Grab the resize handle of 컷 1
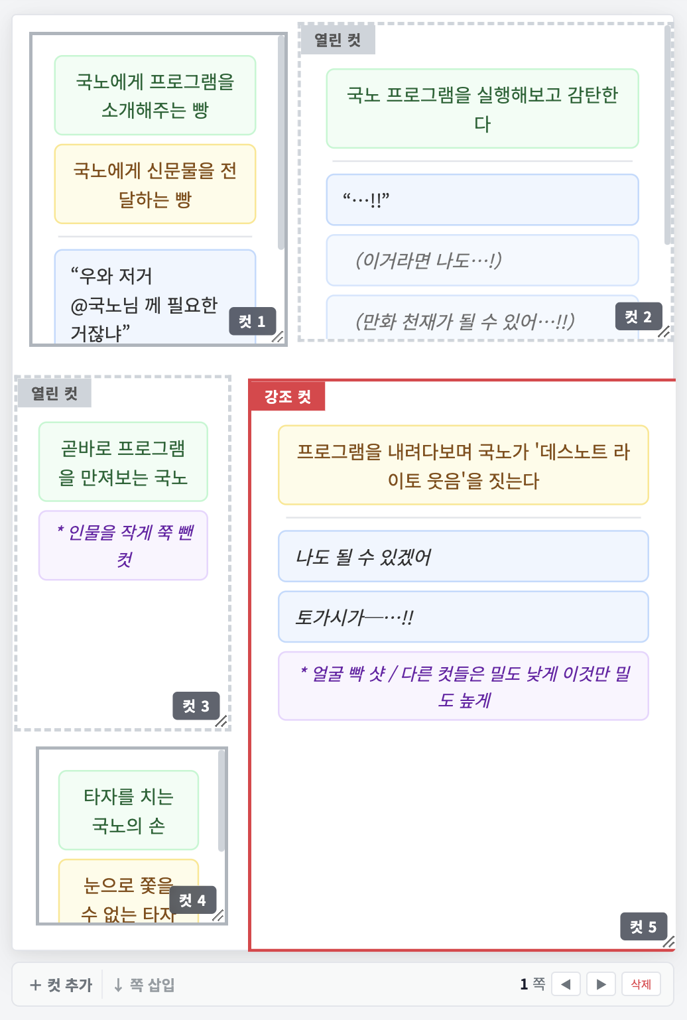 (278, 337)
